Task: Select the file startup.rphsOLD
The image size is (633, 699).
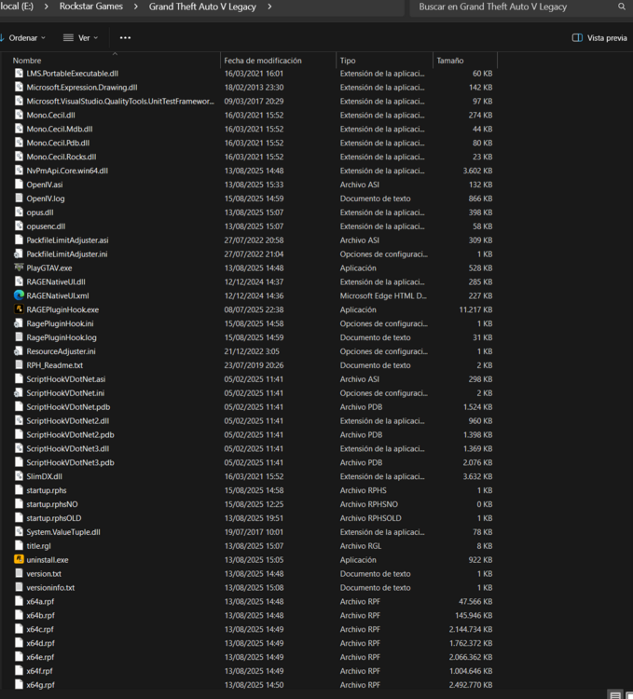Action: pos(53,517)
